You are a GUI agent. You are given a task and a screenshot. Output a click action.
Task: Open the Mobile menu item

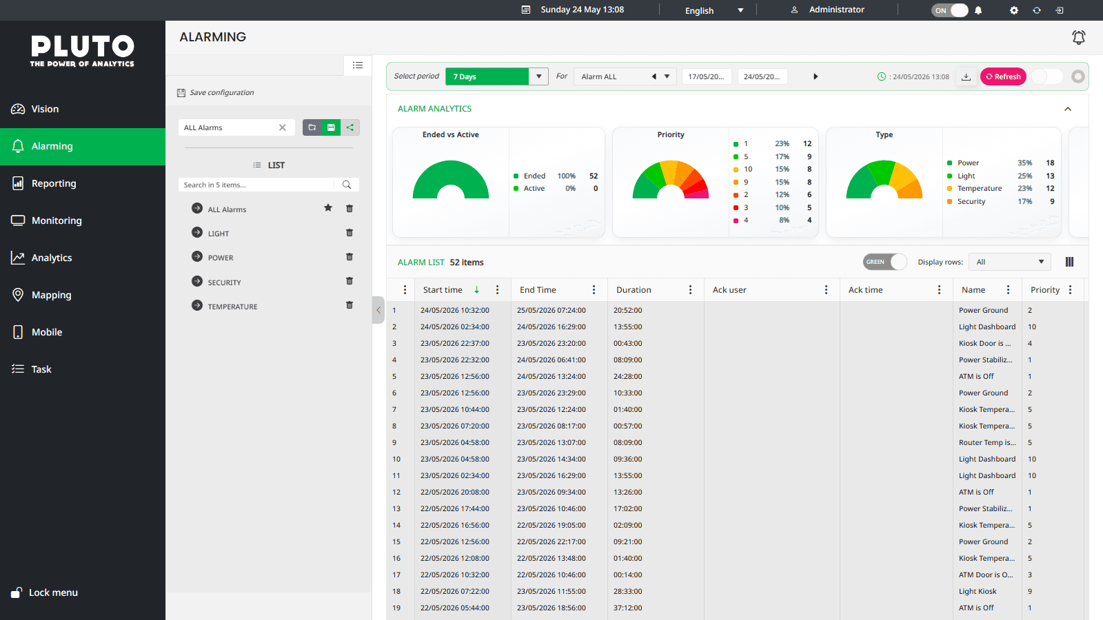pos(83,332)
